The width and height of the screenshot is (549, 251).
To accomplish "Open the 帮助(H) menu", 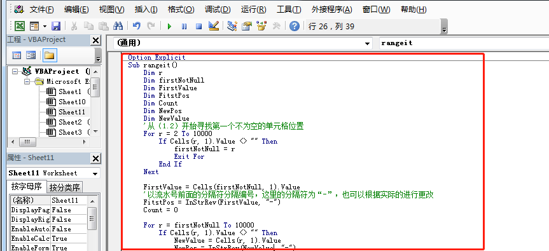I will [413, 10].
